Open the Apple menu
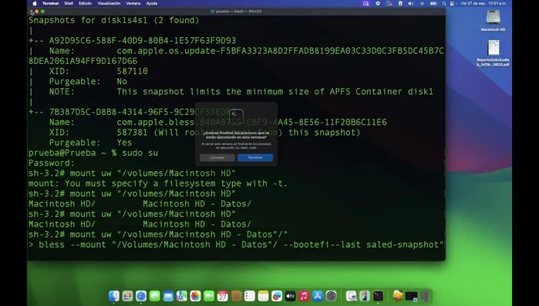539x306 pixels. pos(35,3)
